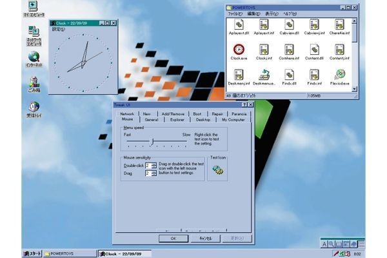387x258 pixels.
Task: Switch to the Network tab in Tweak UI
Action: coord(127,114)
